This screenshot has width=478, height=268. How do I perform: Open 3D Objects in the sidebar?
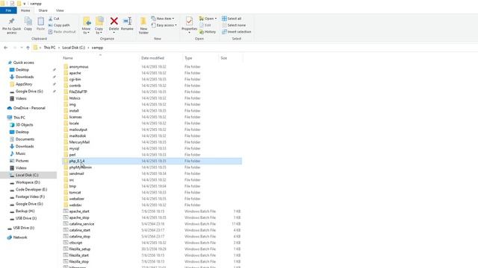(x=25, y=125)
